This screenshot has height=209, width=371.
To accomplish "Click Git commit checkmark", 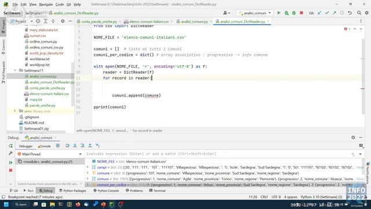I will (327, 13).
